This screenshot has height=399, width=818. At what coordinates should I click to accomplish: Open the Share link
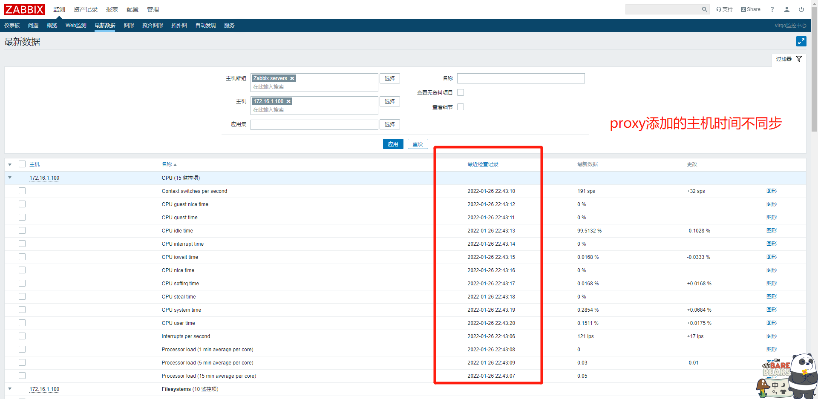pyautogui.click(x=750, y=9)
